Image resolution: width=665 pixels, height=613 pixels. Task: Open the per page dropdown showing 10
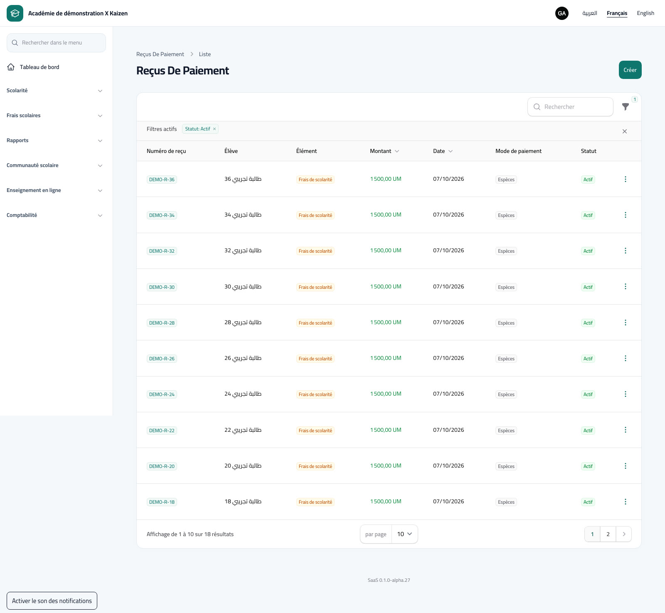click(x=404, y=534)
